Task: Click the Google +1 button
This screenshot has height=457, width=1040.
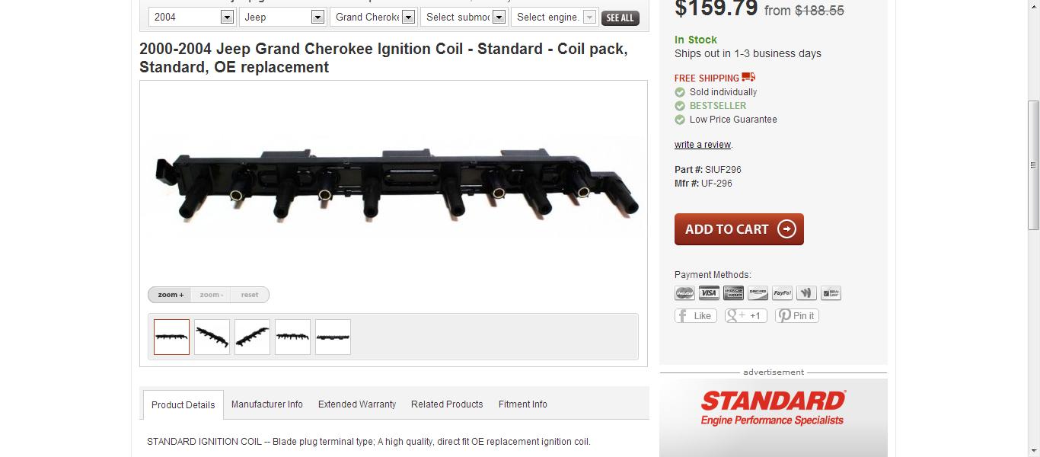Action: point(745,315)
